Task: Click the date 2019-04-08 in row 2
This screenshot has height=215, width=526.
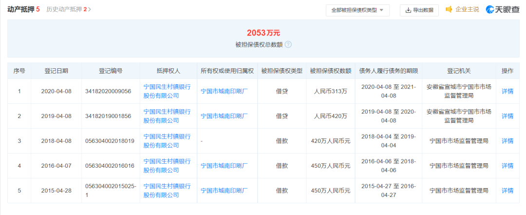Action: click(56, 116)
